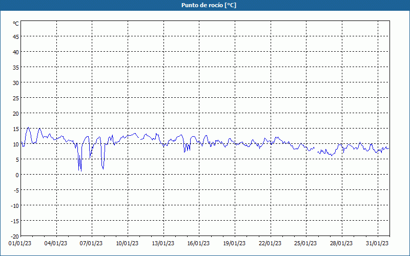Click the y-axis value 25
Screen dimensions: 410x256
(16, 98)
